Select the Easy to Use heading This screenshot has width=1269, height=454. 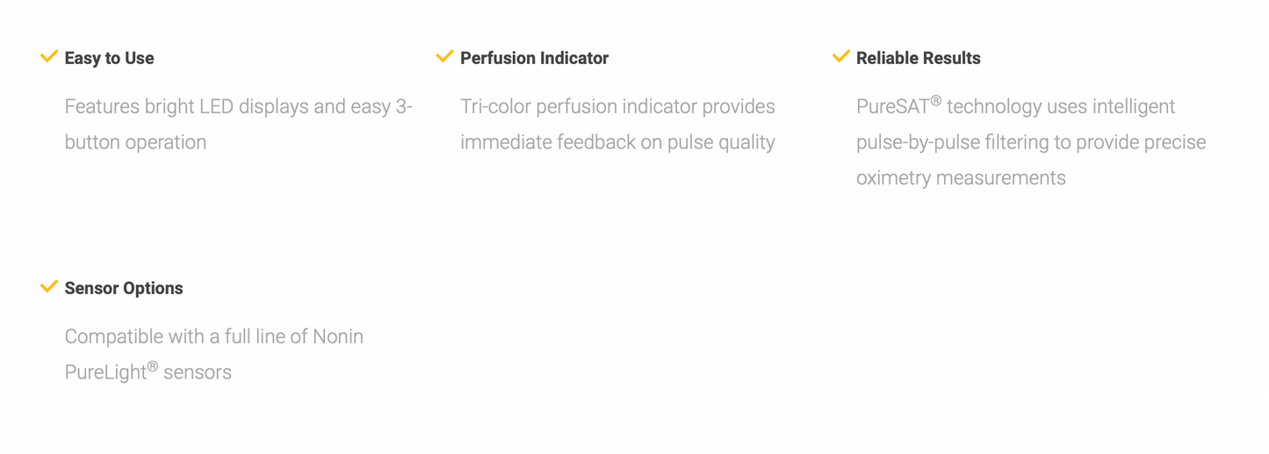pyautogui.click(x=109, y=58)
